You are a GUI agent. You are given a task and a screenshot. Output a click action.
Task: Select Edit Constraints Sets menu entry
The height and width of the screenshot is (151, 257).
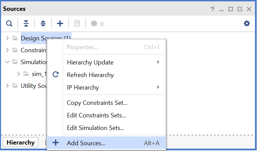click(x=96, y=115)
